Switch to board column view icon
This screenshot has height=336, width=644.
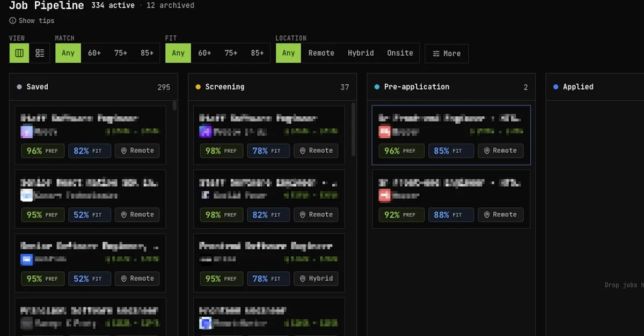tap(19, 53)
